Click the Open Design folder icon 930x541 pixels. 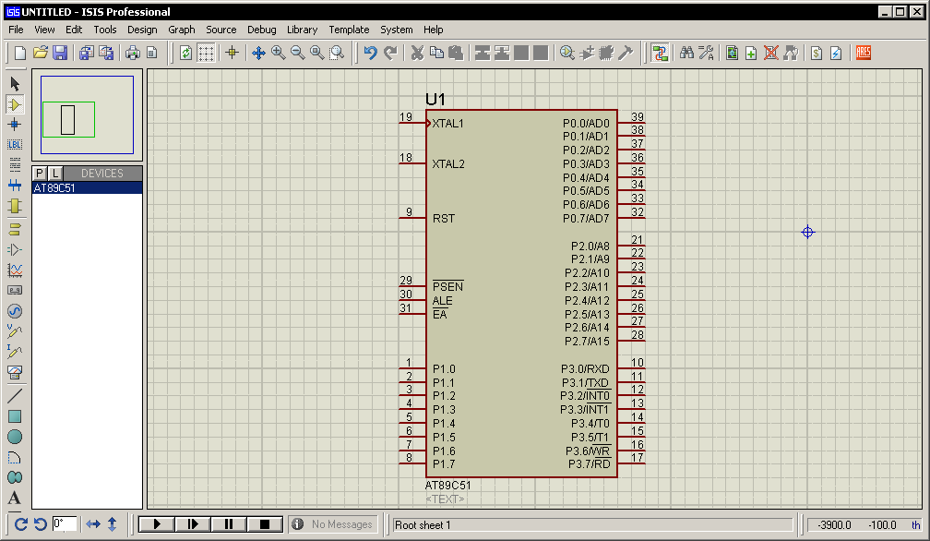point(41,53)
